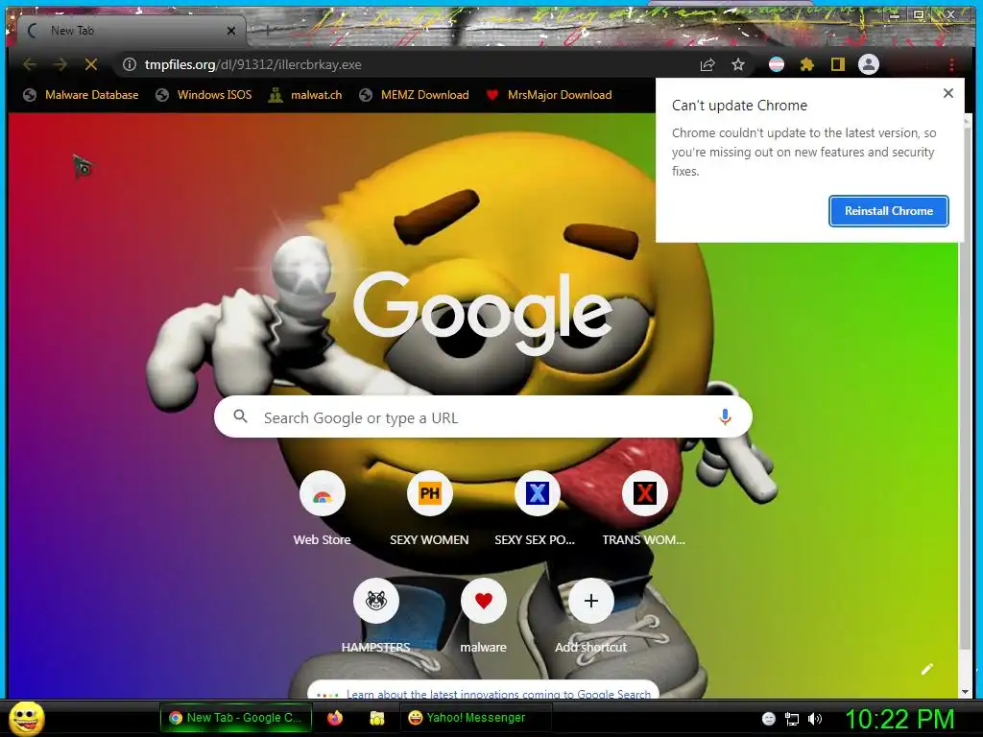Open the network tray icon

click(792, 719)
